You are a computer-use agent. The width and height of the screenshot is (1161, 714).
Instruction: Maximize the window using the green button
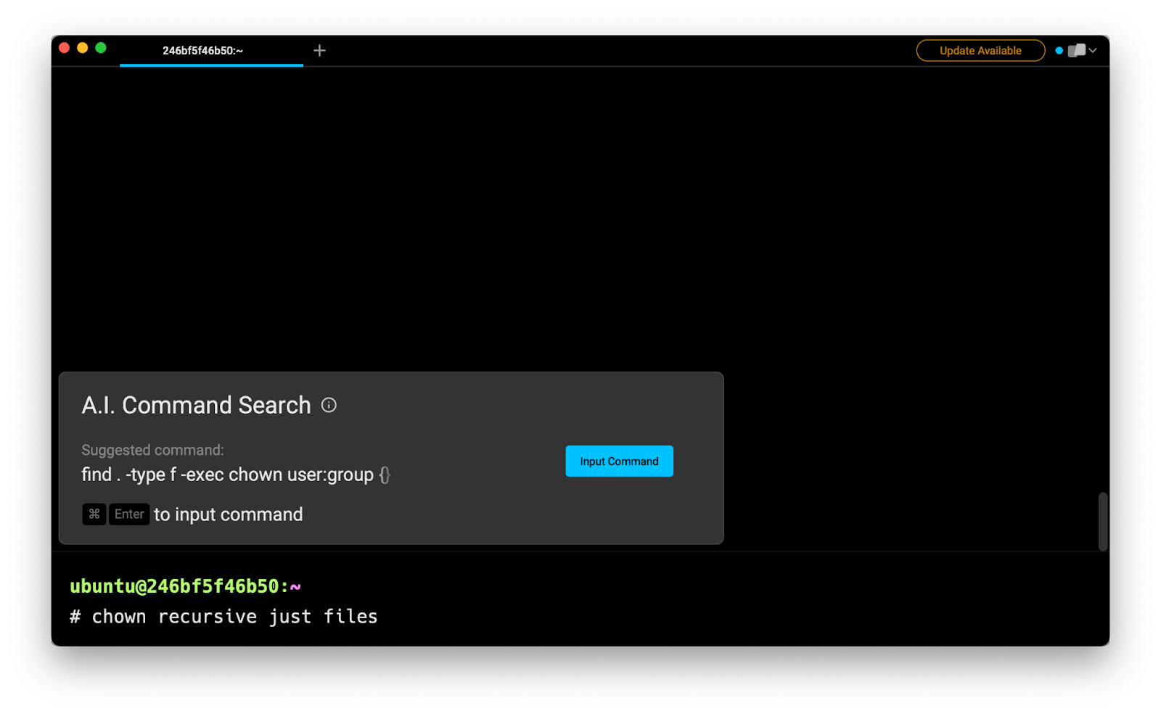click(x=101, y=48)
